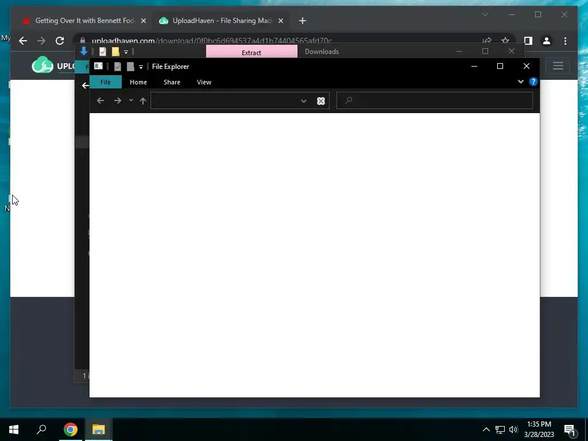Maximize the File Explorer window
The height and width of the screenshot is (441, 588).
tap(500, 67)
